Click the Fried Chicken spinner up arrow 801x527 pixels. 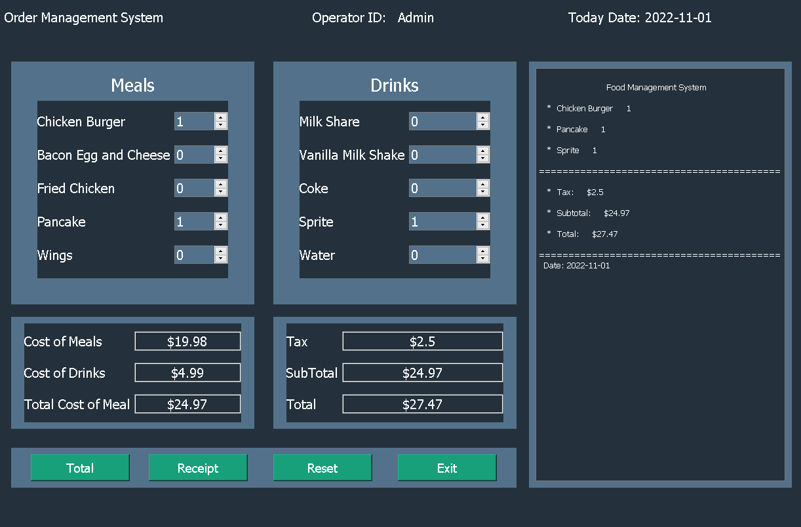click(221, 185)
